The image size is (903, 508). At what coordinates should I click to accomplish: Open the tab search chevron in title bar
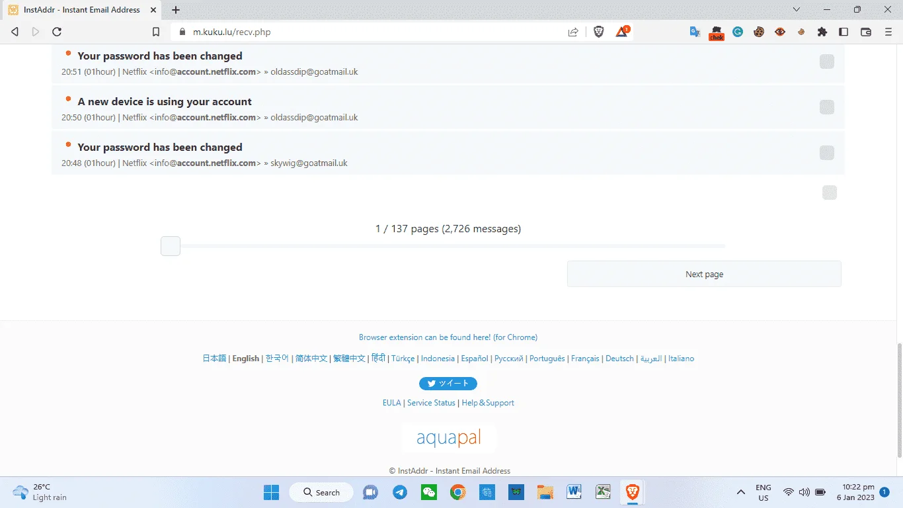pos(797,9)
